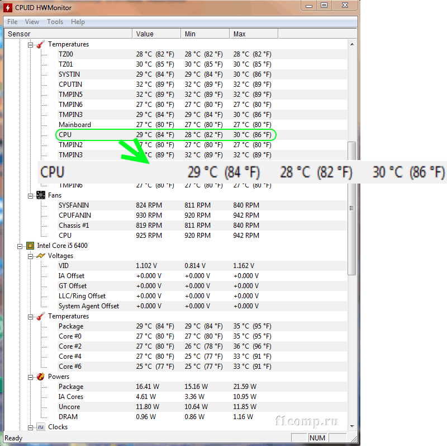Open the View menu
The image size is (447, 446).
click(x=32, y=22)
